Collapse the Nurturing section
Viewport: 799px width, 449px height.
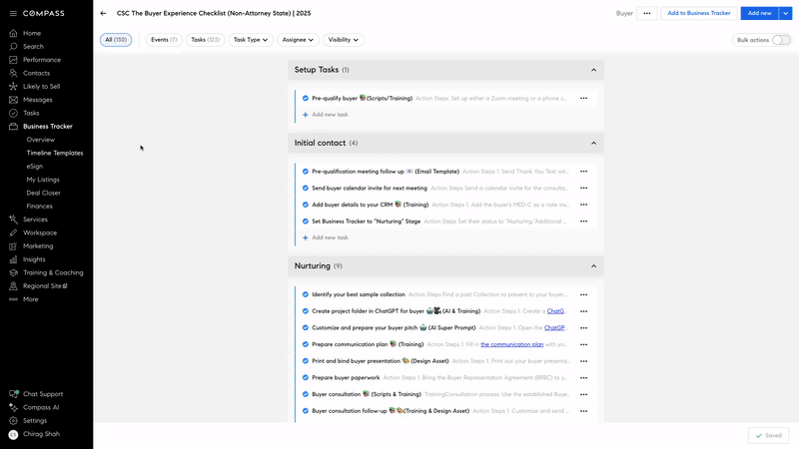pos(593,266)
